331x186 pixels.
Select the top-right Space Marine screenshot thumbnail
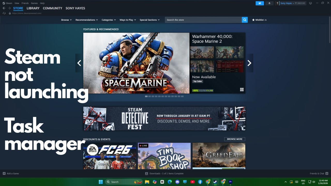click(x=230, y=52)
